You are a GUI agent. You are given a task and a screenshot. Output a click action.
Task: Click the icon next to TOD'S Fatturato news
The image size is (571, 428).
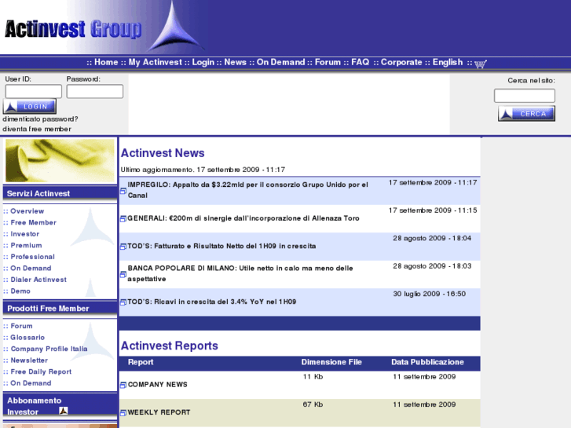click(123, 247)
